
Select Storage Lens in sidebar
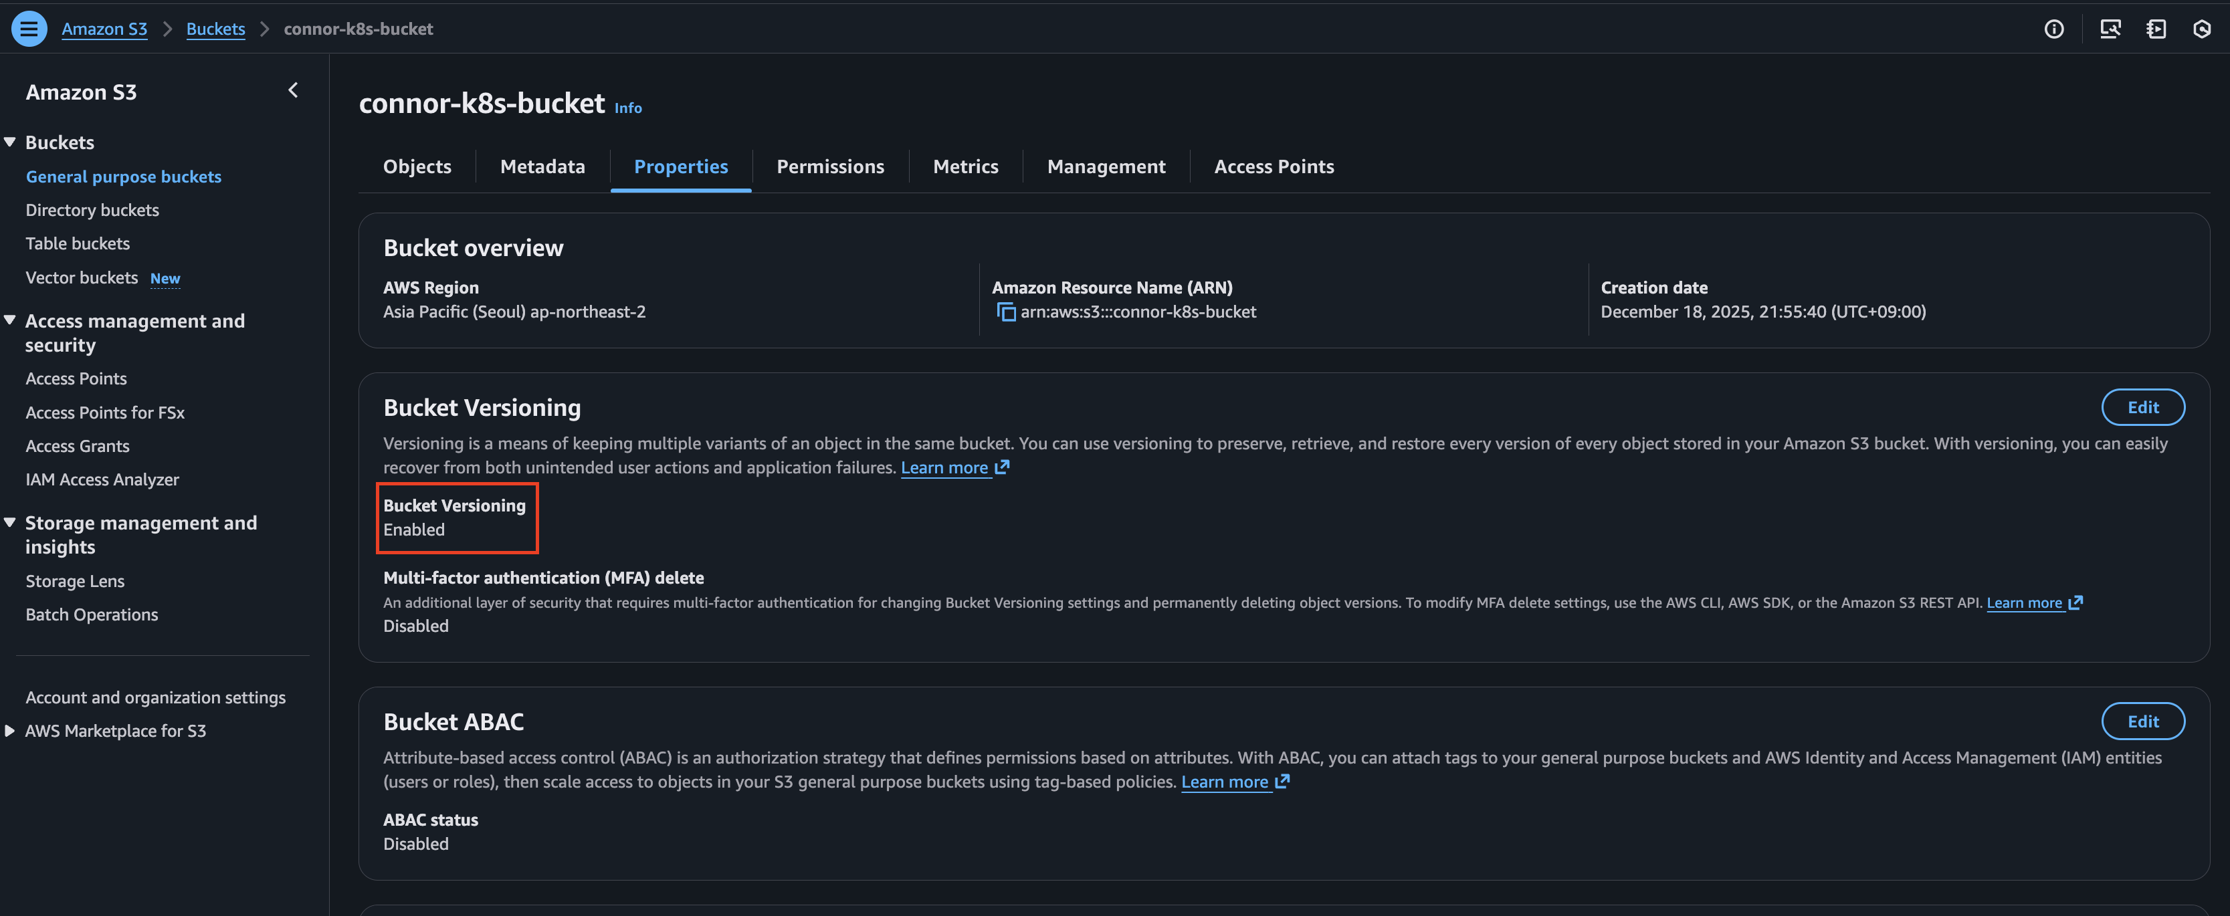click(x=76, y=581)
